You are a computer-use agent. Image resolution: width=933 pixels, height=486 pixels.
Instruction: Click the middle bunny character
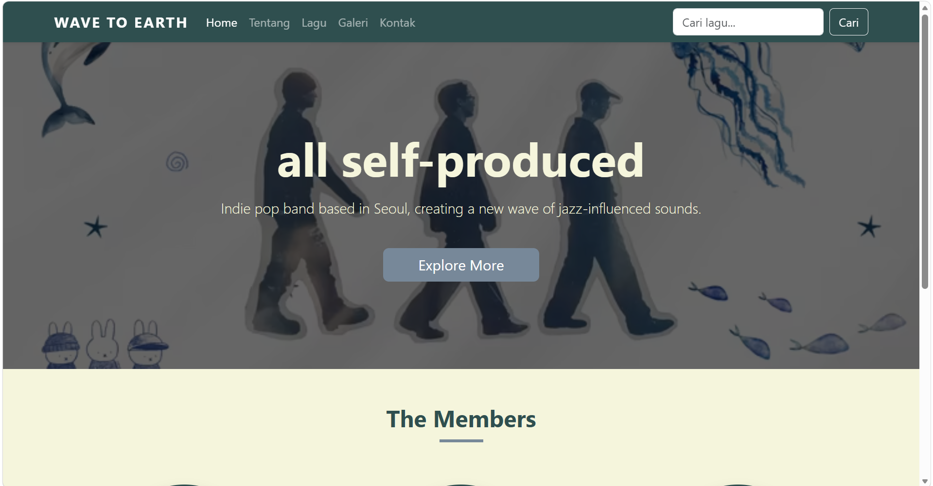click(x=104, y=344)
